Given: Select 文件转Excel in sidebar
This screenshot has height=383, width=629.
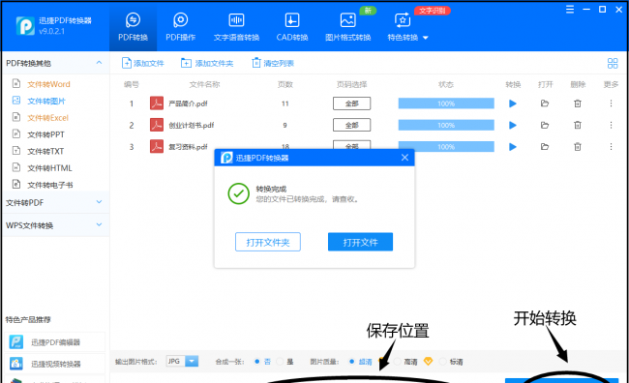Looking at the screenshot, I should 47,118.
